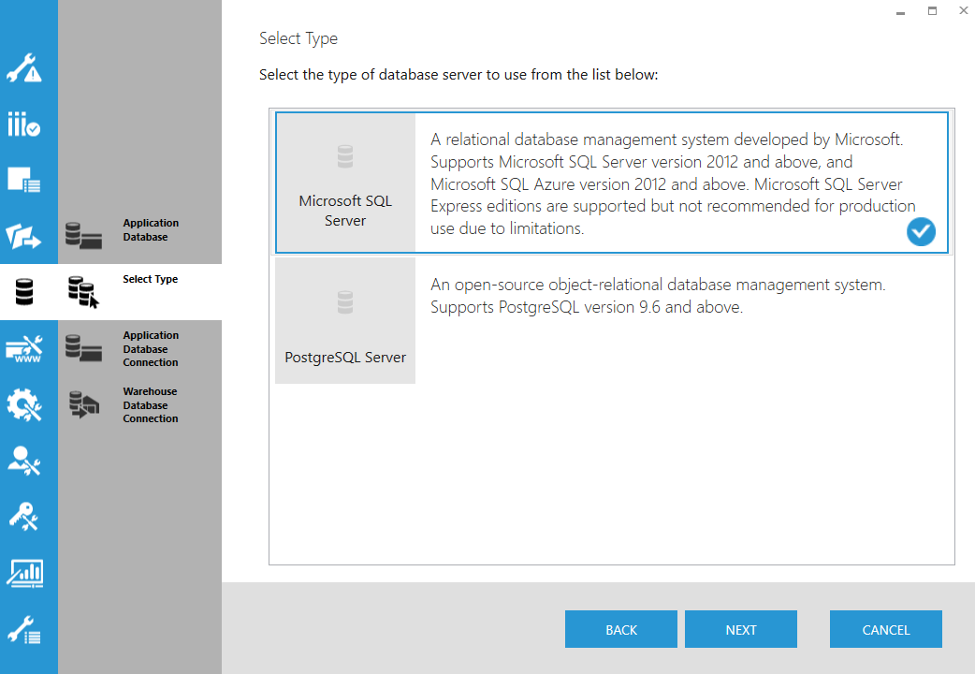Maximize the installer window
Screen dimensions: 975x674
click(x=932, y=10)
